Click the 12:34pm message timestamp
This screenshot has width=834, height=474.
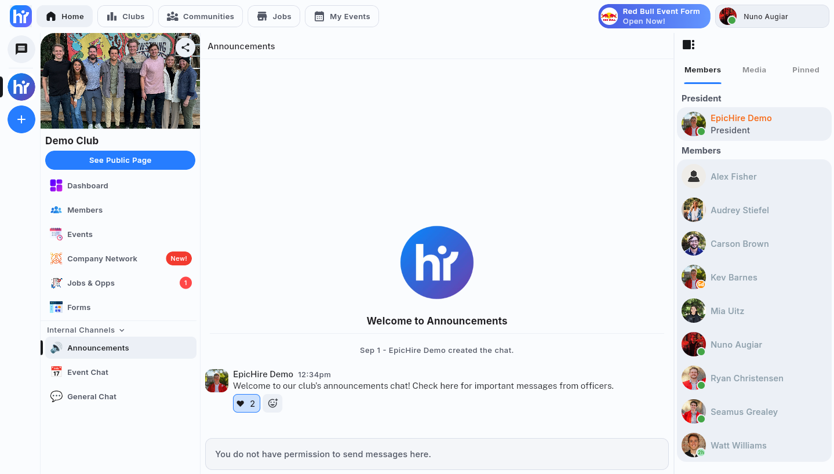pyautogui.click(x=314, y=375)
